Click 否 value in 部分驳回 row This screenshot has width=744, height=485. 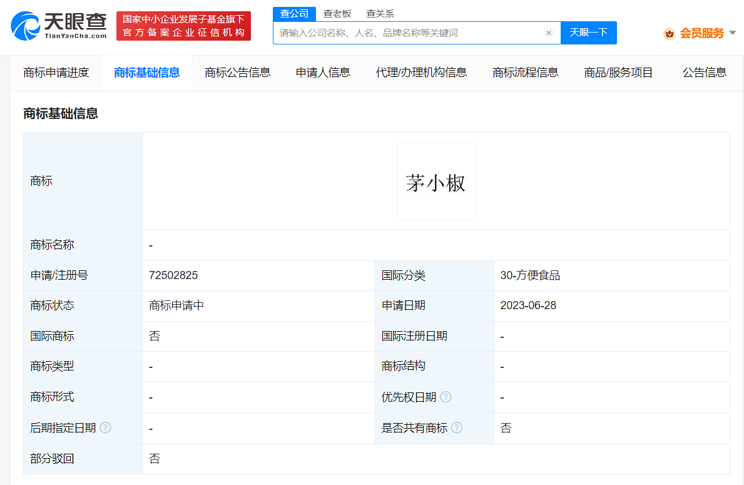pyautogui.click(x=155, y=459)
